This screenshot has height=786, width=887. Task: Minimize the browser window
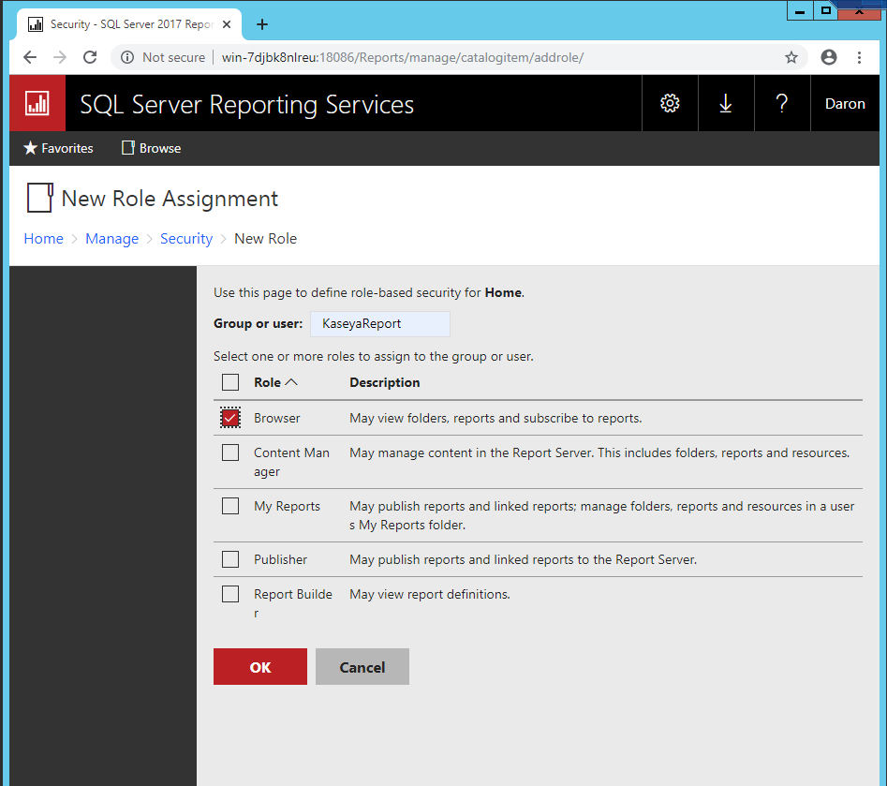pos(800,10)
